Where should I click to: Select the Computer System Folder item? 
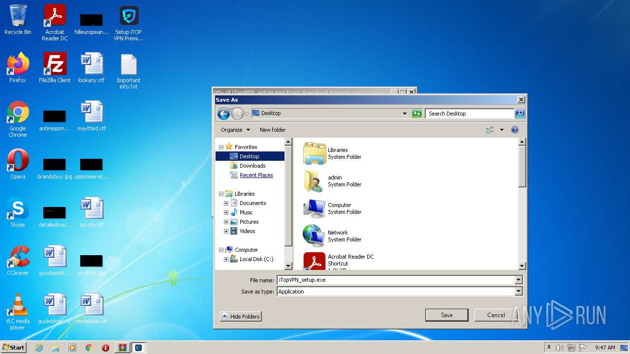click(x=333, y=208)
